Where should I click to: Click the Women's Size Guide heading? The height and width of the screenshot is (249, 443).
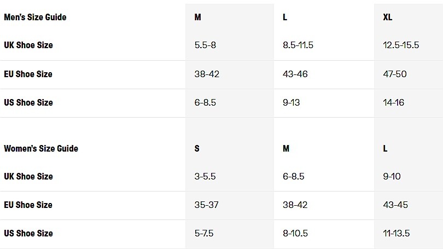(41, 148)
